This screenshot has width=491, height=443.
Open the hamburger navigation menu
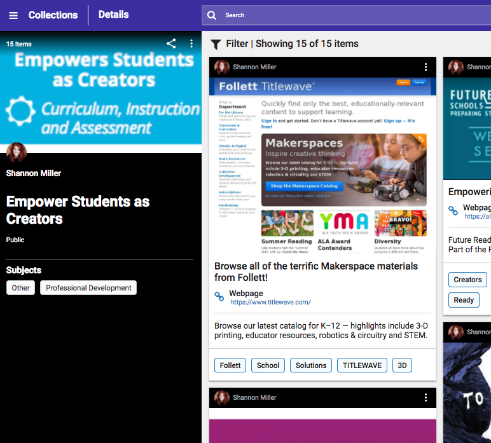(13, 15)
